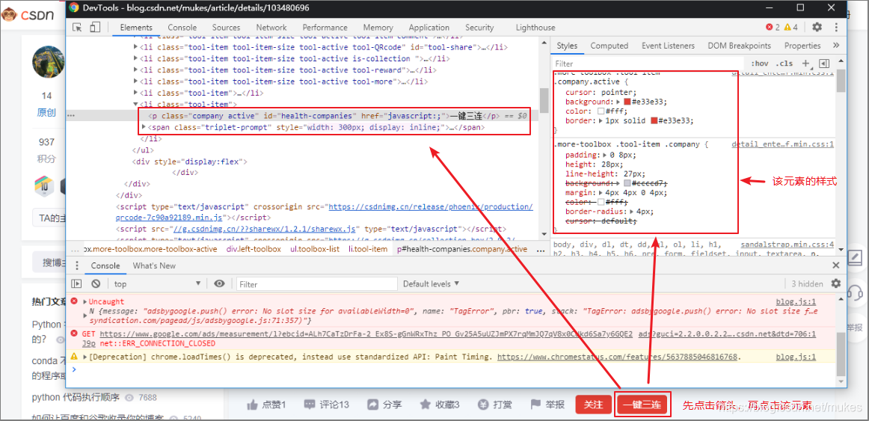869x421 pixels.
Task: Activate the inspect element arrow tool
Action: 77,27
